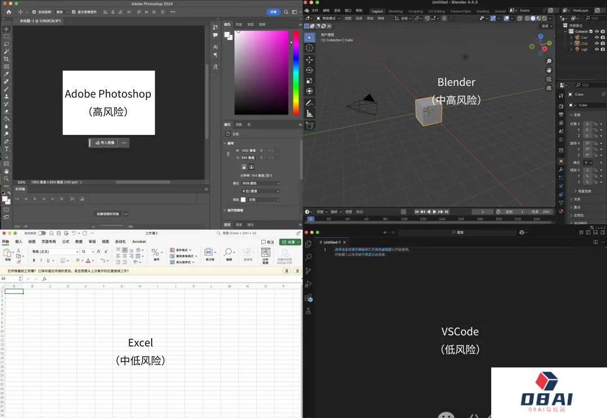Open Excel Insert ribbon tab
The image size is (607, 418).
pos(19,242)
